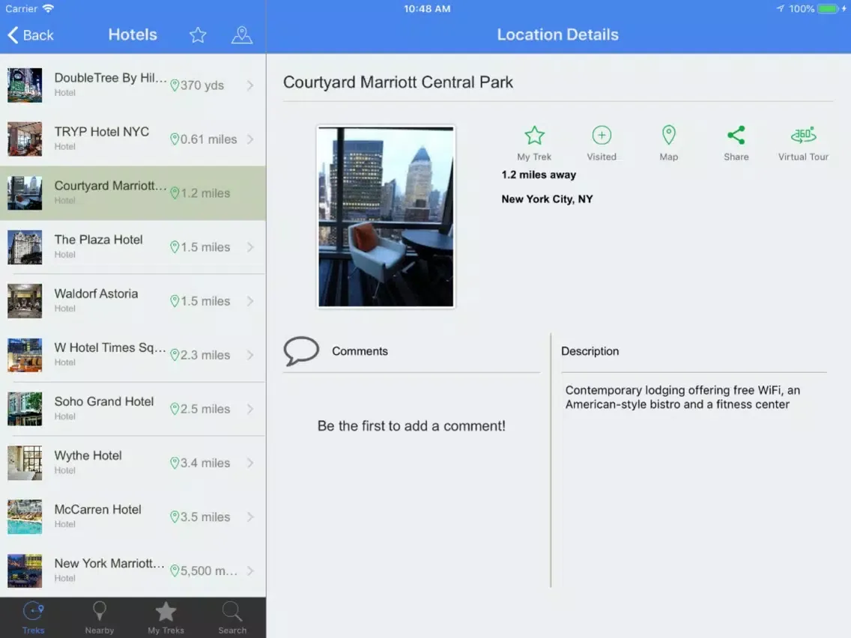Image resolution: width=851 pixels, height=638 pixels.
Task: Tap the Comments speech bubble icon
Action: 301,351
